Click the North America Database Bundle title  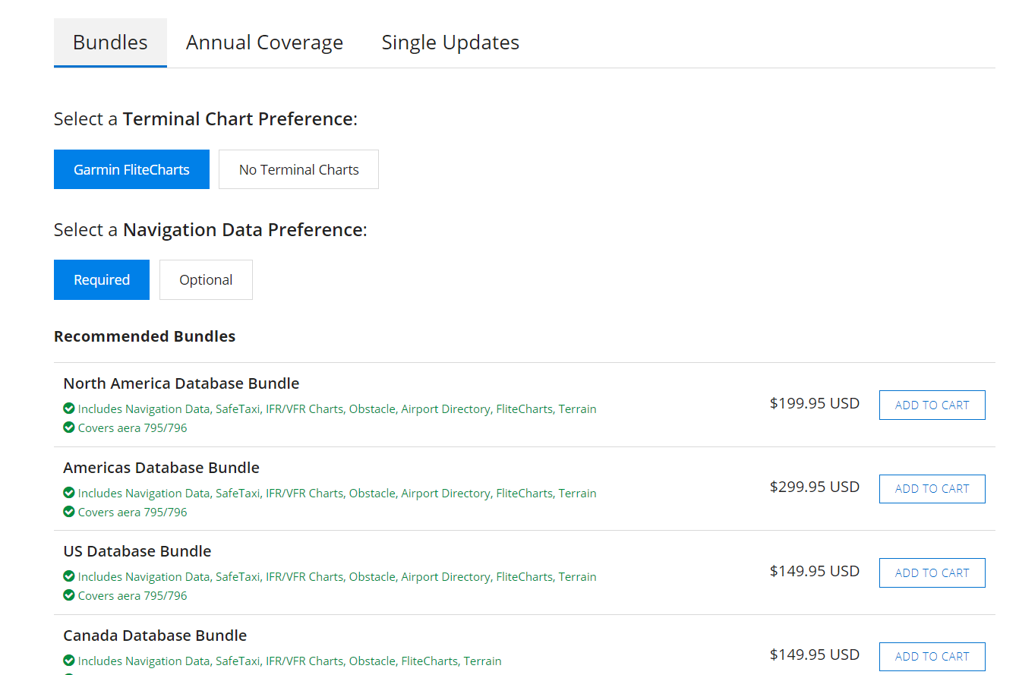(181, 383)
